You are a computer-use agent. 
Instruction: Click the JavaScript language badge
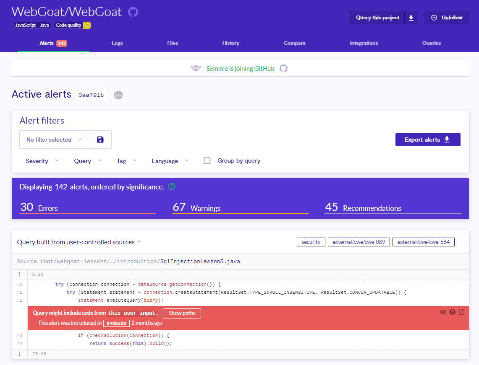click(26, 25)
